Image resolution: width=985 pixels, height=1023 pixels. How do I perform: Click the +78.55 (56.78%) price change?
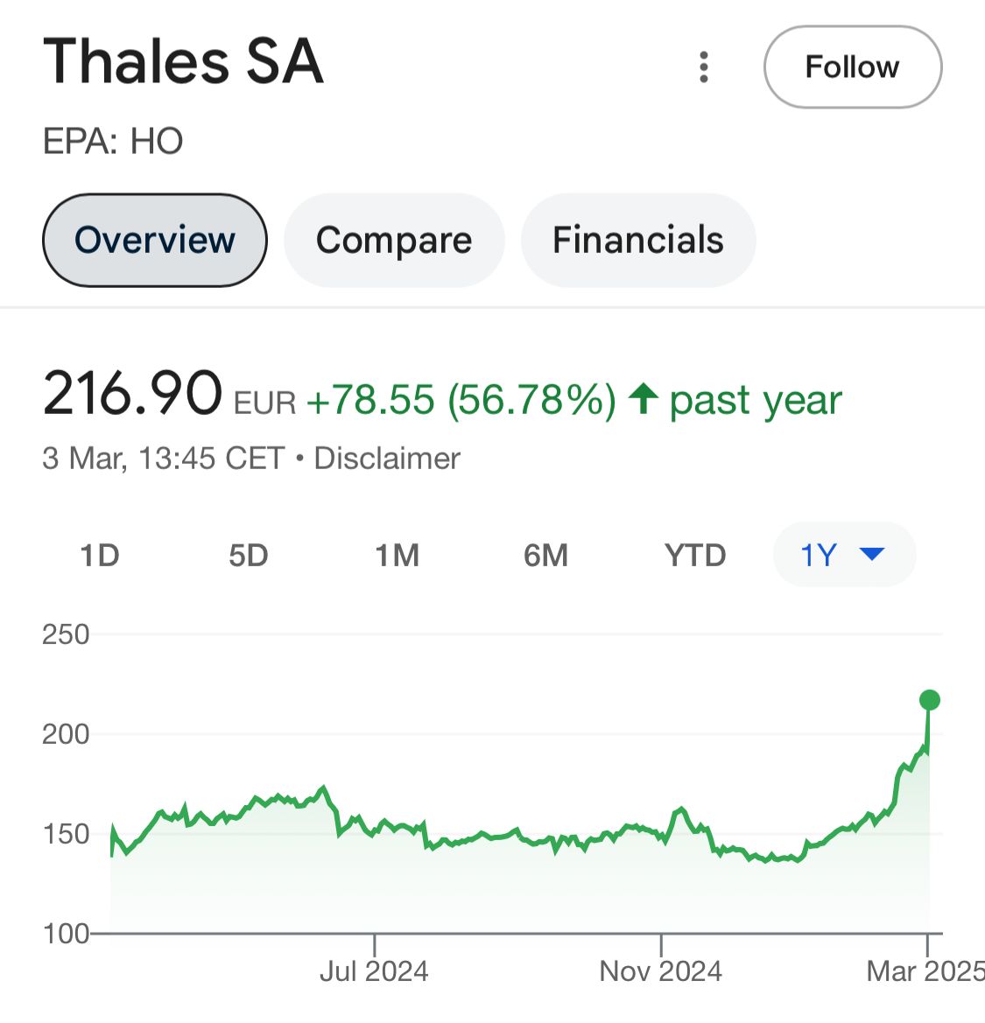pos(461,399)
